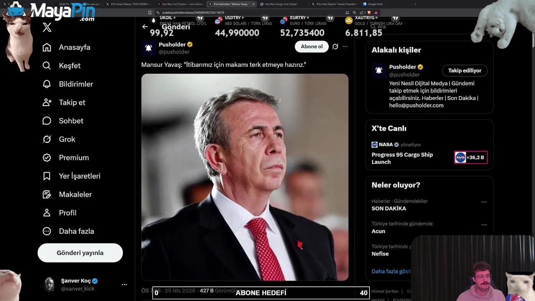Open the EURTRY 52,735400 ticker value
The width and height of the screenshot is (535, 301).
point(302,33)
